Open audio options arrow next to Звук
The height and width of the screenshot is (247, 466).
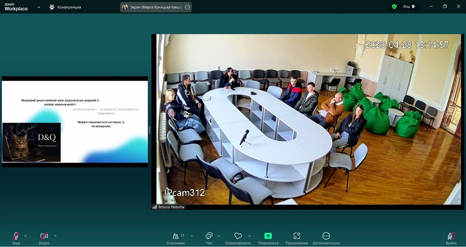[25, 236]
